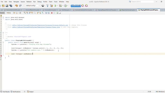Toggle the Toggle Bookmark editor icon
This screenshot has width=165, height=93.
click(x=43, y=13)
